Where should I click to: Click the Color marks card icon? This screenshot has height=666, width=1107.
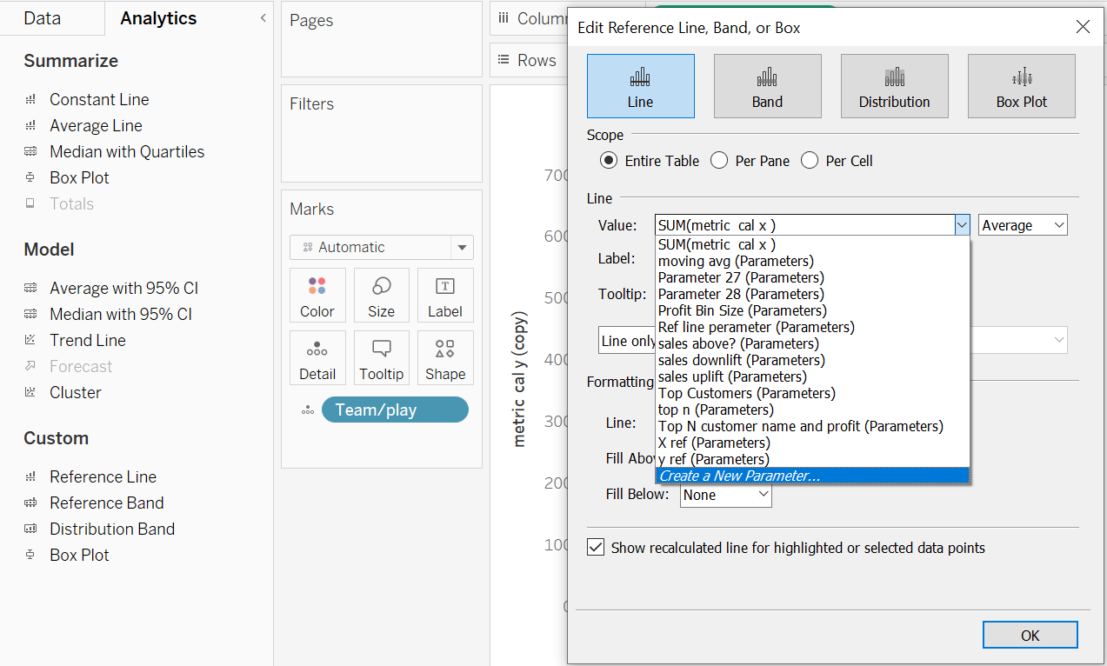pyautogui.click(x=317, y=296)
